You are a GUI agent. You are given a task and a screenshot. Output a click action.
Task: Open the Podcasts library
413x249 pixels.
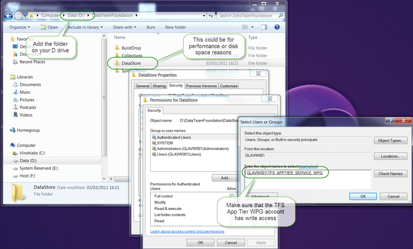coord(28,108)
